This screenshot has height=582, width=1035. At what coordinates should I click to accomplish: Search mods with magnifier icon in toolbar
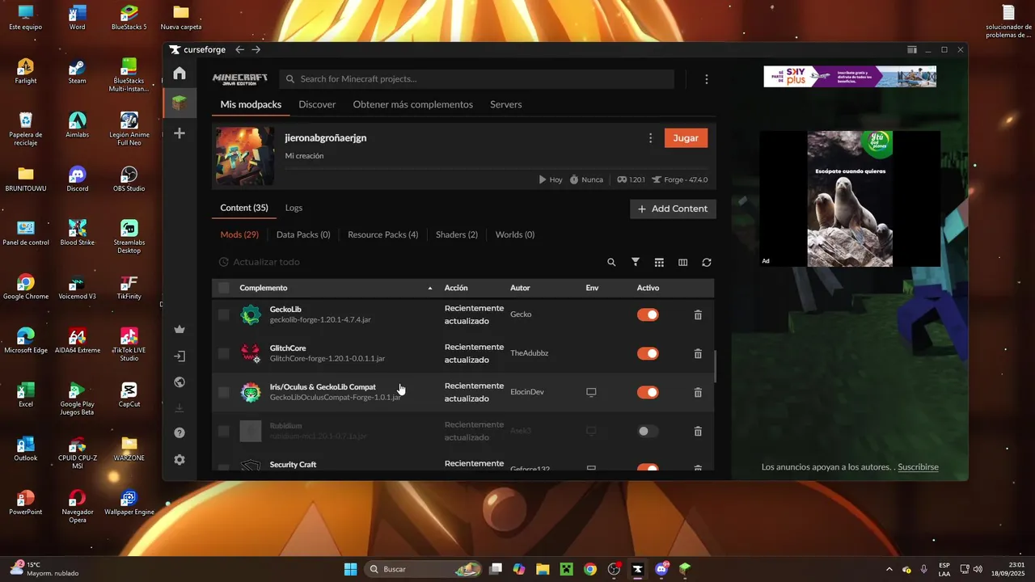pyautogui.click(x=611, y=263)
